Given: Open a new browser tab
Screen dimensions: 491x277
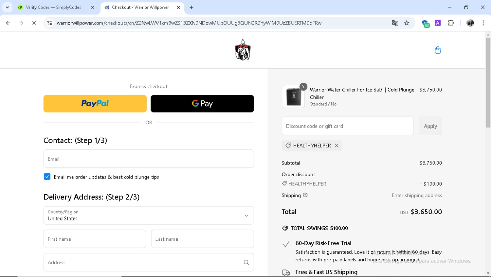Looking at the screenshot, I should pos(191,7).
